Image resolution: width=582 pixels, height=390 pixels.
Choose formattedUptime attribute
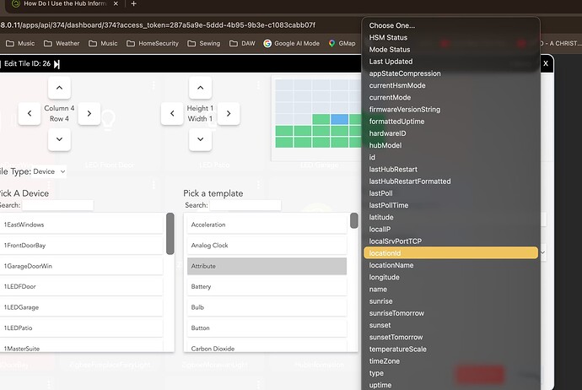click(x=450, y=122)
